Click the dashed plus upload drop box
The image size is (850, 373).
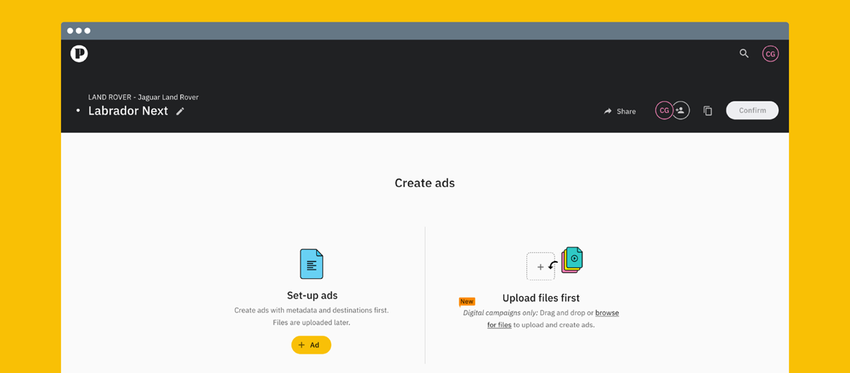coord(540,266)
